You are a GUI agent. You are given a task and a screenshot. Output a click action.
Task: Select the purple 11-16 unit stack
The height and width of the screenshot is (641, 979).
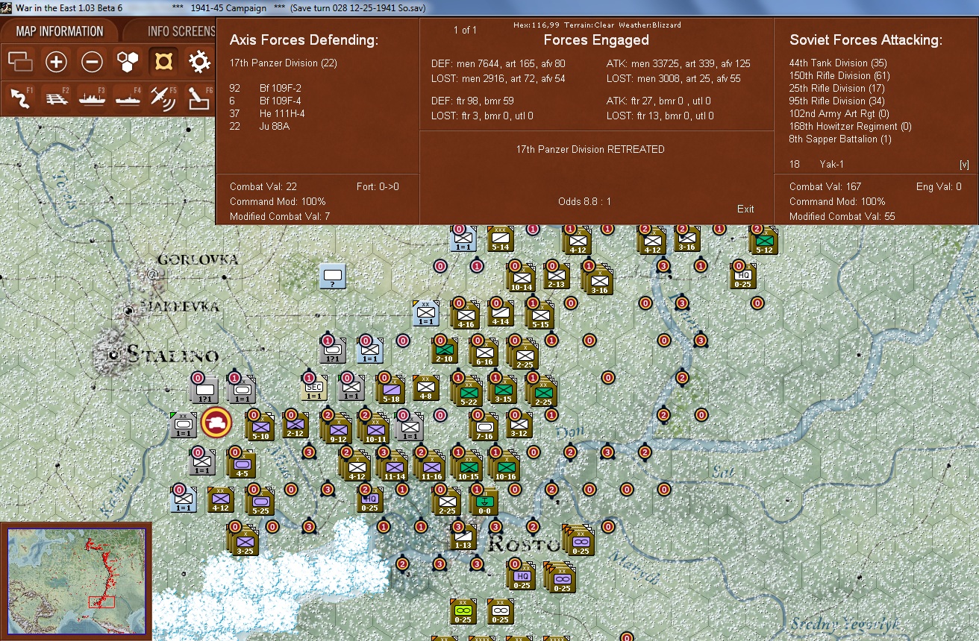[x=431, y=466]
